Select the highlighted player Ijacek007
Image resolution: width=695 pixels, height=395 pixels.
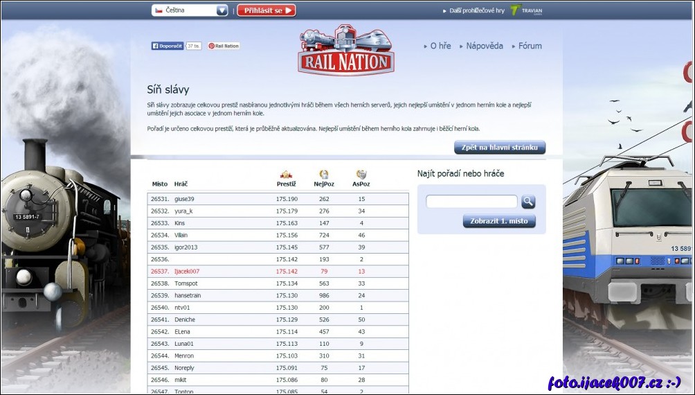(187, 271)
